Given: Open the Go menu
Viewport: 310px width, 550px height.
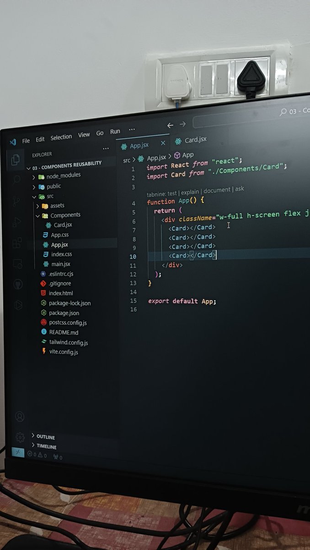Looking at the screenshot, I should click(100, 133).
